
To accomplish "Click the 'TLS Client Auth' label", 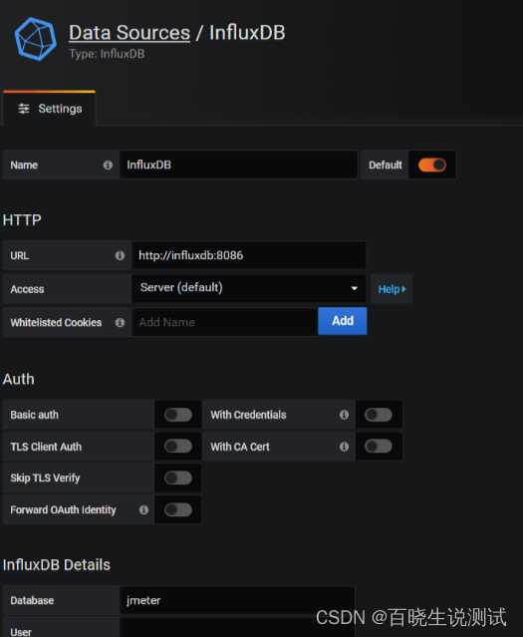I will [46, 447].
